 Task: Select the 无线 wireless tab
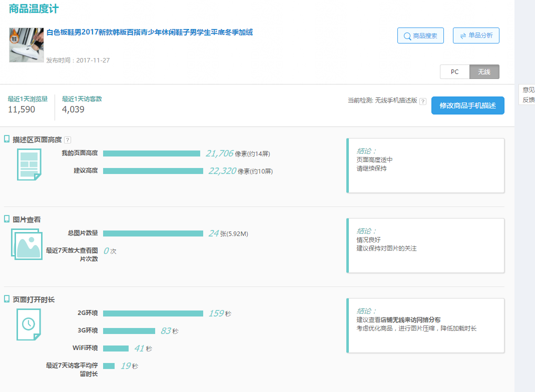pos(484,72)
